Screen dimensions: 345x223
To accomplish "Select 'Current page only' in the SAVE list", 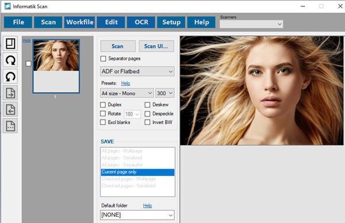I will pyautogui.click(x=137, y=172).
